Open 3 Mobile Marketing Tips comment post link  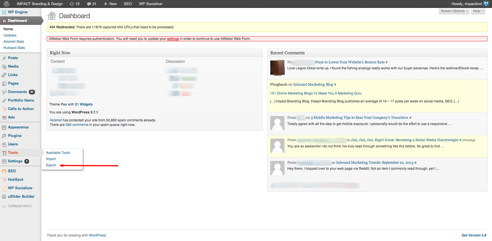(359, 118)
